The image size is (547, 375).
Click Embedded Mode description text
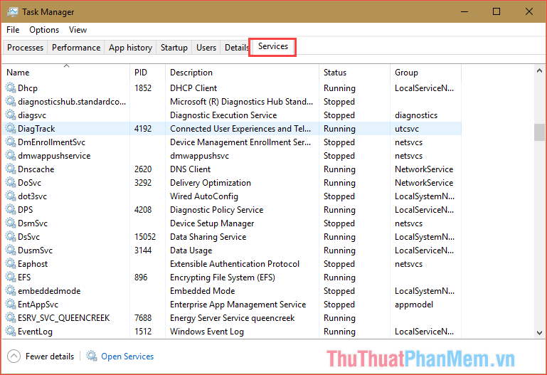[202, 291]
